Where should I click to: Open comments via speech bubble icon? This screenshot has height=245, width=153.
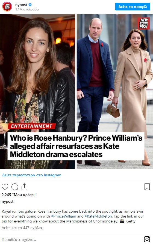[x=15, y=187]
